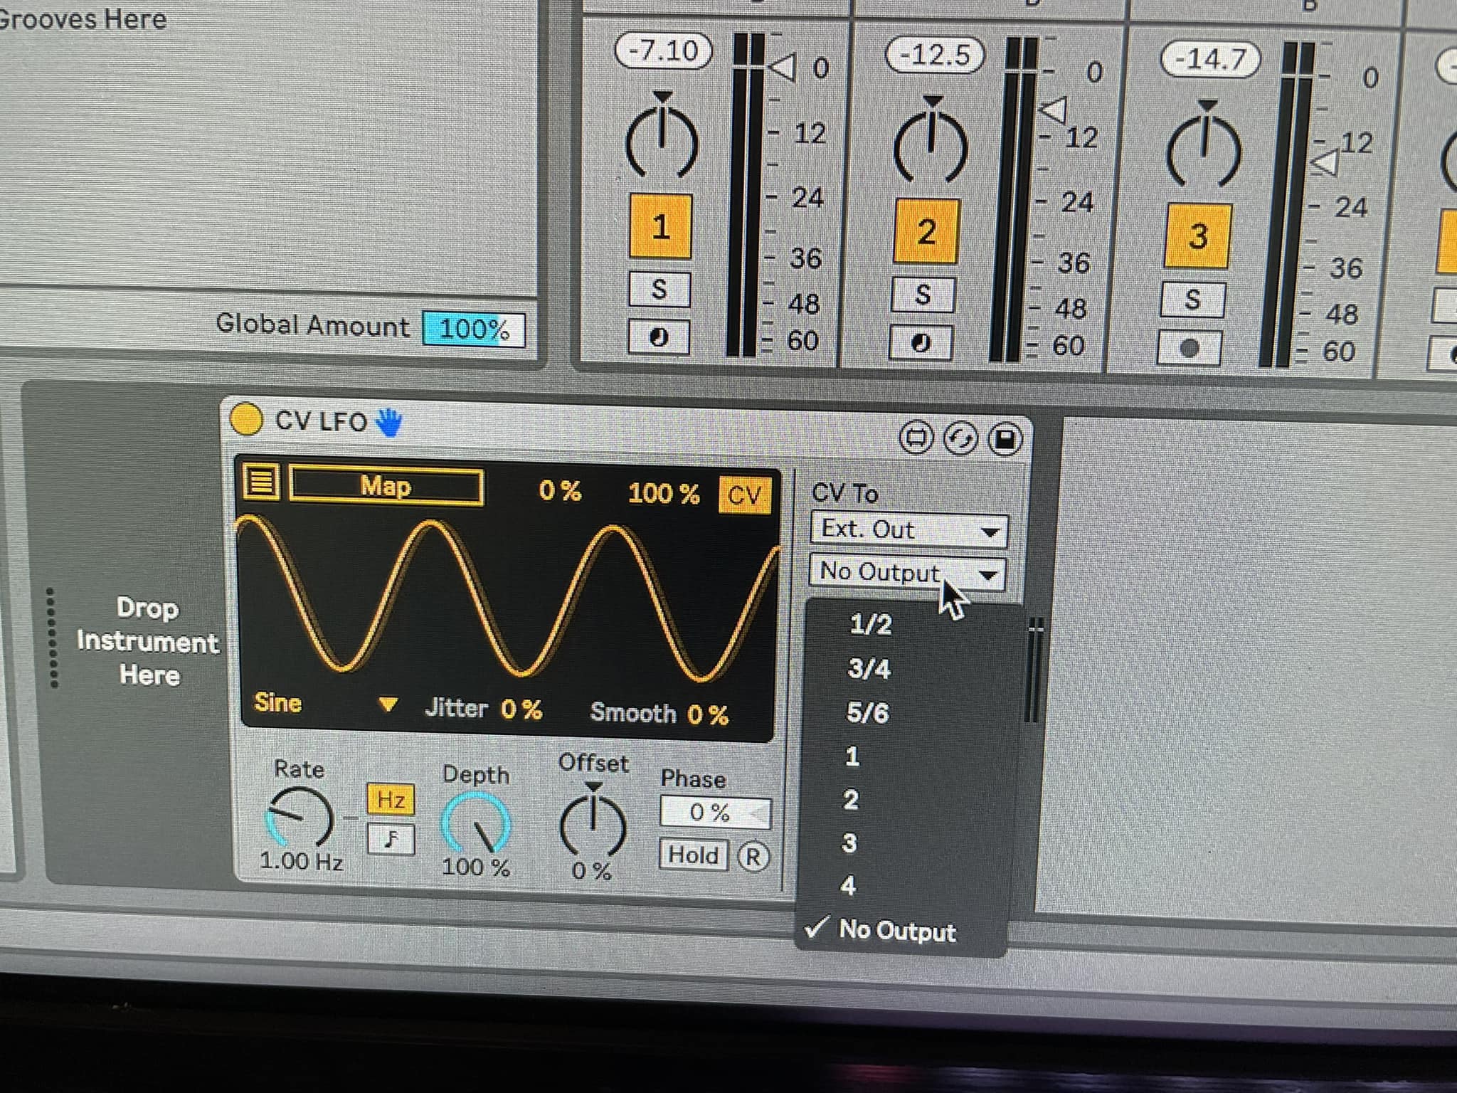Click the Phase 0 % field
Image resolution: width=1457 pixels, height=1093 pixels.
tap(716, 813)
